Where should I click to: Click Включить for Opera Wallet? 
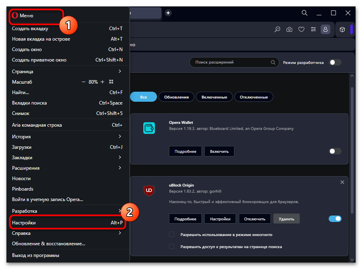[219, 151]
